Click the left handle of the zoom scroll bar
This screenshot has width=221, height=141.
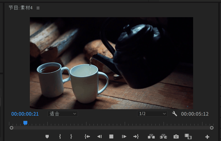pos(12,128)
